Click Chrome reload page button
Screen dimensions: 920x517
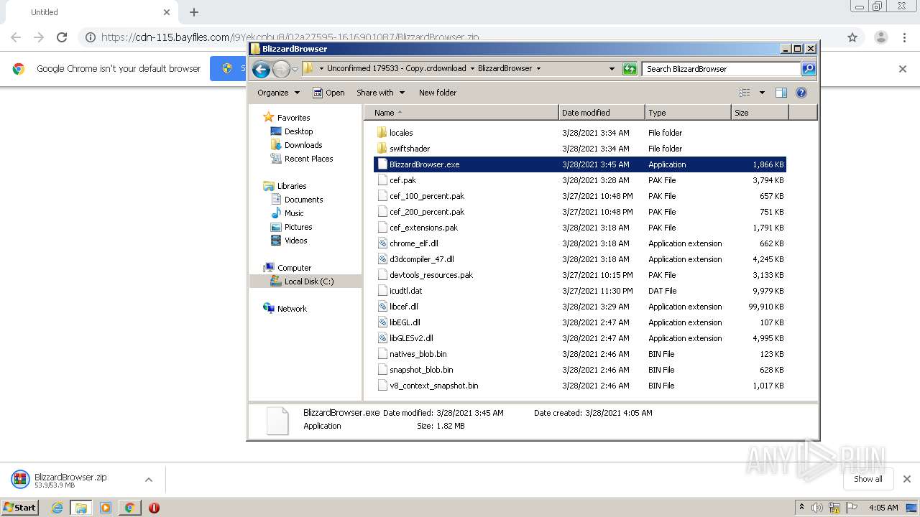click(x=62, y=37)
